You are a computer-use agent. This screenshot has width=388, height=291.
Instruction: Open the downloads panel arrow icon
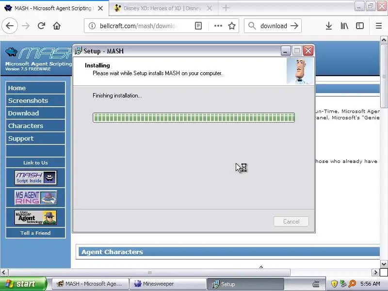coord(329,26)
